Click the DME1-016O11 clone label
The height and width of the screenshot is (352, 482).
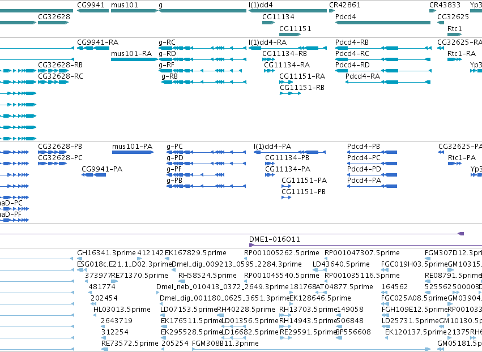click(275, 239)
